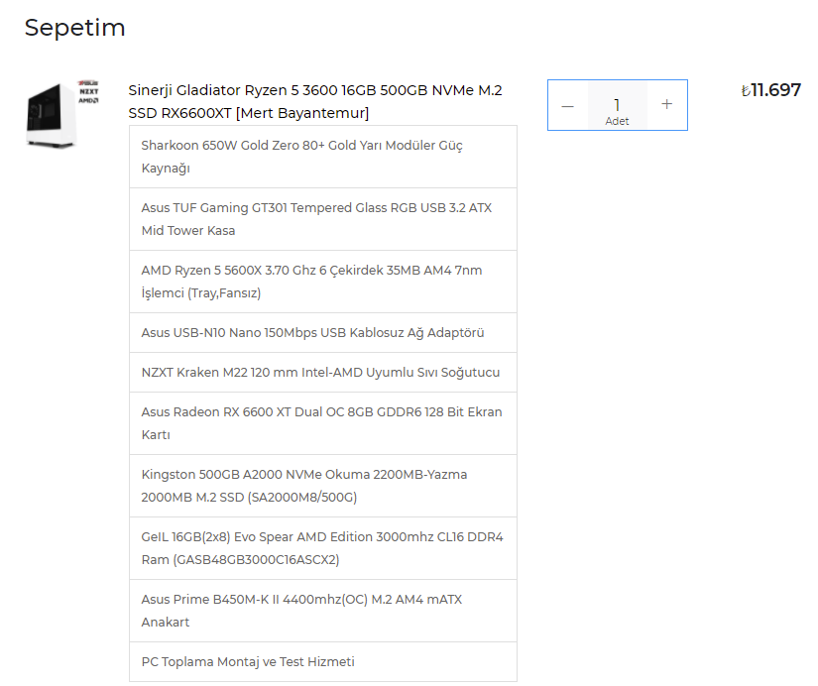
Task: Select the Asus USB-N10 Nano wireless adapter row
Action: (x=323, y=333)
